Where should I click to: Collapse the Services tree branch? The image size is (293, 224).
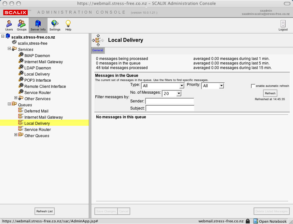pos(9,48)
